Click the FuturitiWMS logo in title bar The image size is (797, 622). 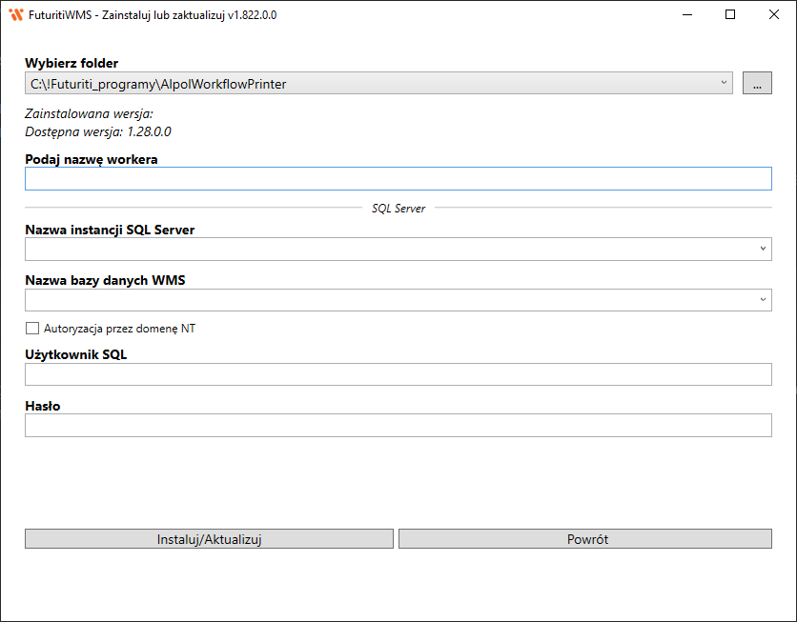[x=15, y=15]
